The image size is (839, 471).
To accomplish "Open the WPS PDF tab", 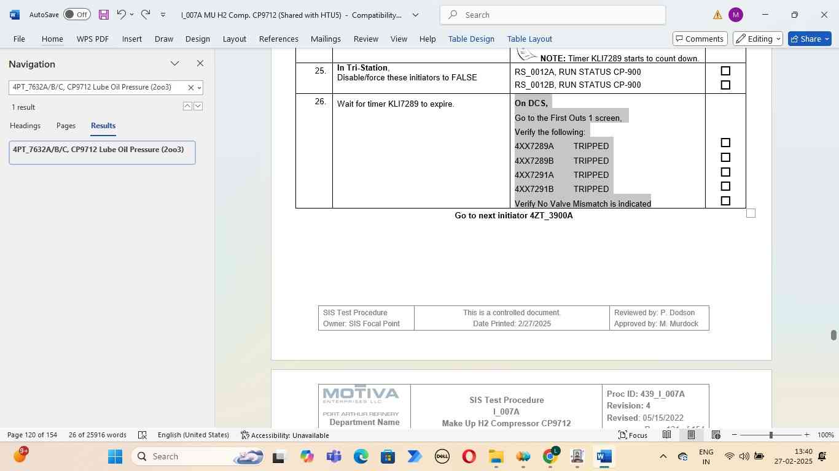I will pyautogui.click(x=93, y=39).
